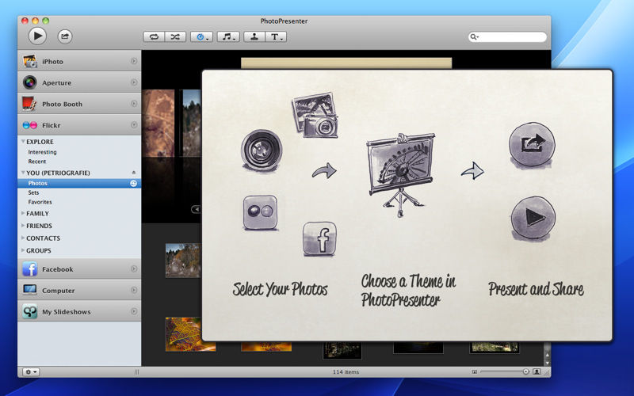634x396 pixels.
Task: Click the refresh icon on Photos row
Action: (x=133, y=184)
